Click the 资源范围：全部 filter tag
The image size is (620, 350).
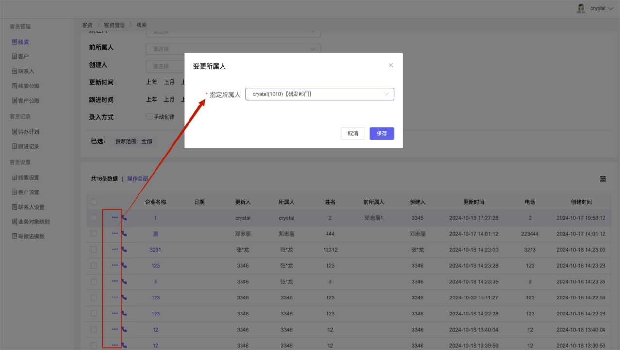click(134, 141)
